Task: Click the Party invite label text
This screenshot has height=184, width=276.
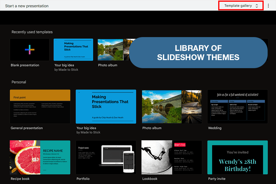Action: click(217, 179)
